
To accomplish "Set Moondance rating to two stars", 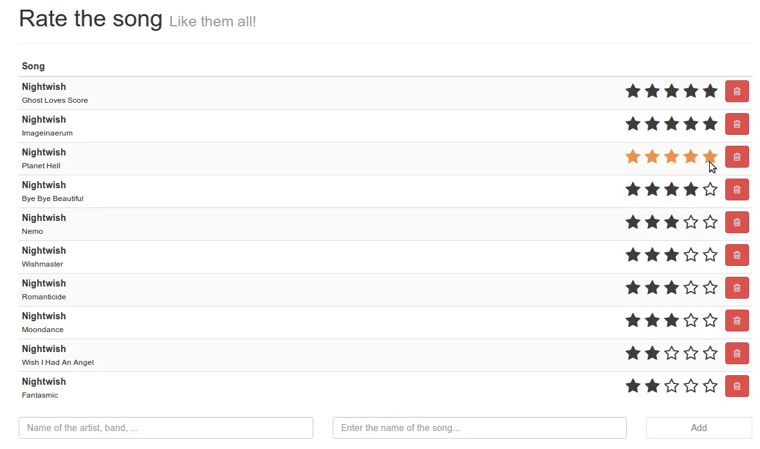I will tap(652, 321).
